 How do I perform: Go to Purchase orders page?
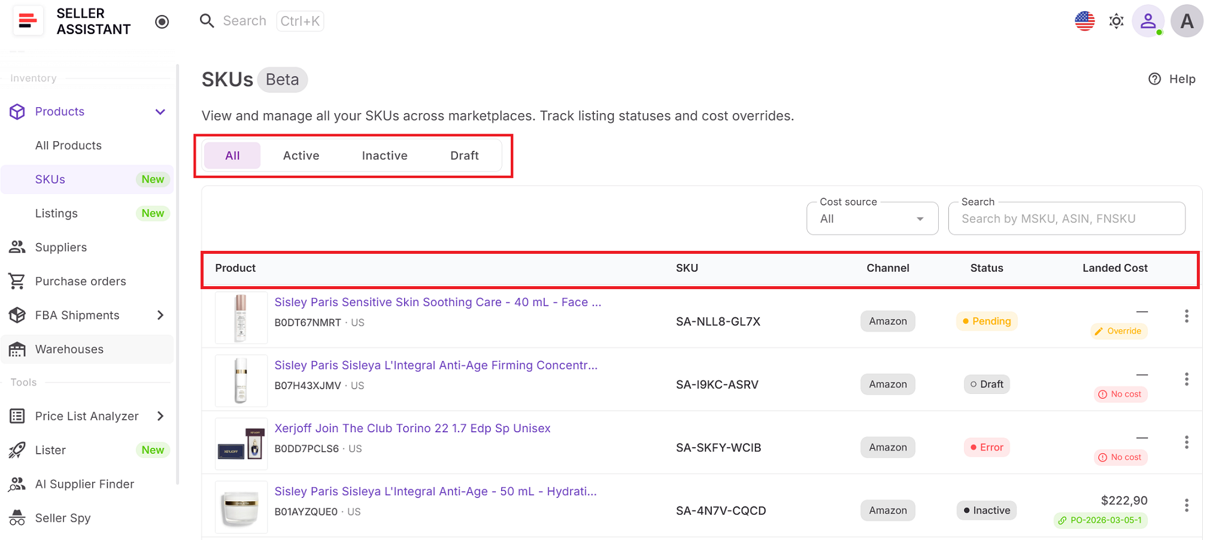(x=81, y=281)
